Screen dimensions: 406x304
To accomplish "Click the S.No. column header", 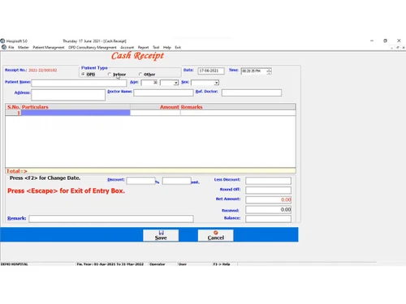I will 14,107.
